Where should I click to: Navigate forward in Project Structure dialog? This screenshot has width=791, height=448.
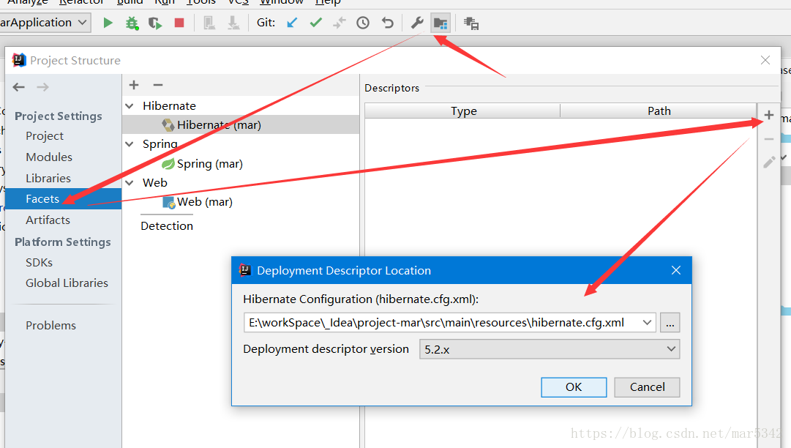tap(43, 87)
